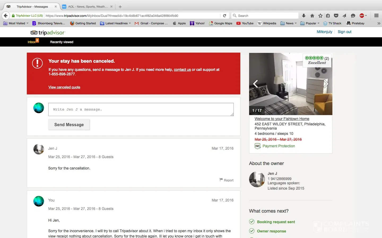382x238 pixels.
Task: Click the 'Sorry for the cancellation.' message text
Action: click(x=69, y=168)
